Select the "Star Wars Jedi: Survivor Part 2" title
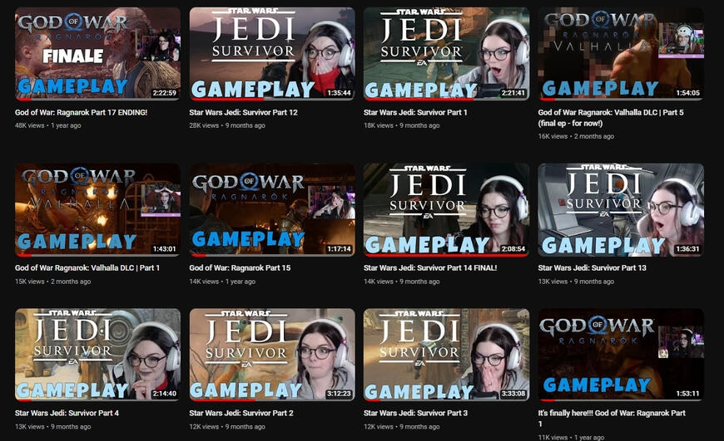Viewport: 724px width, 441px height. 241,413
